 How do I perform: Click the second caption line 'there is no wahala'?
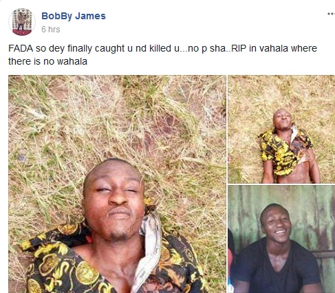[x=47, y=61]
